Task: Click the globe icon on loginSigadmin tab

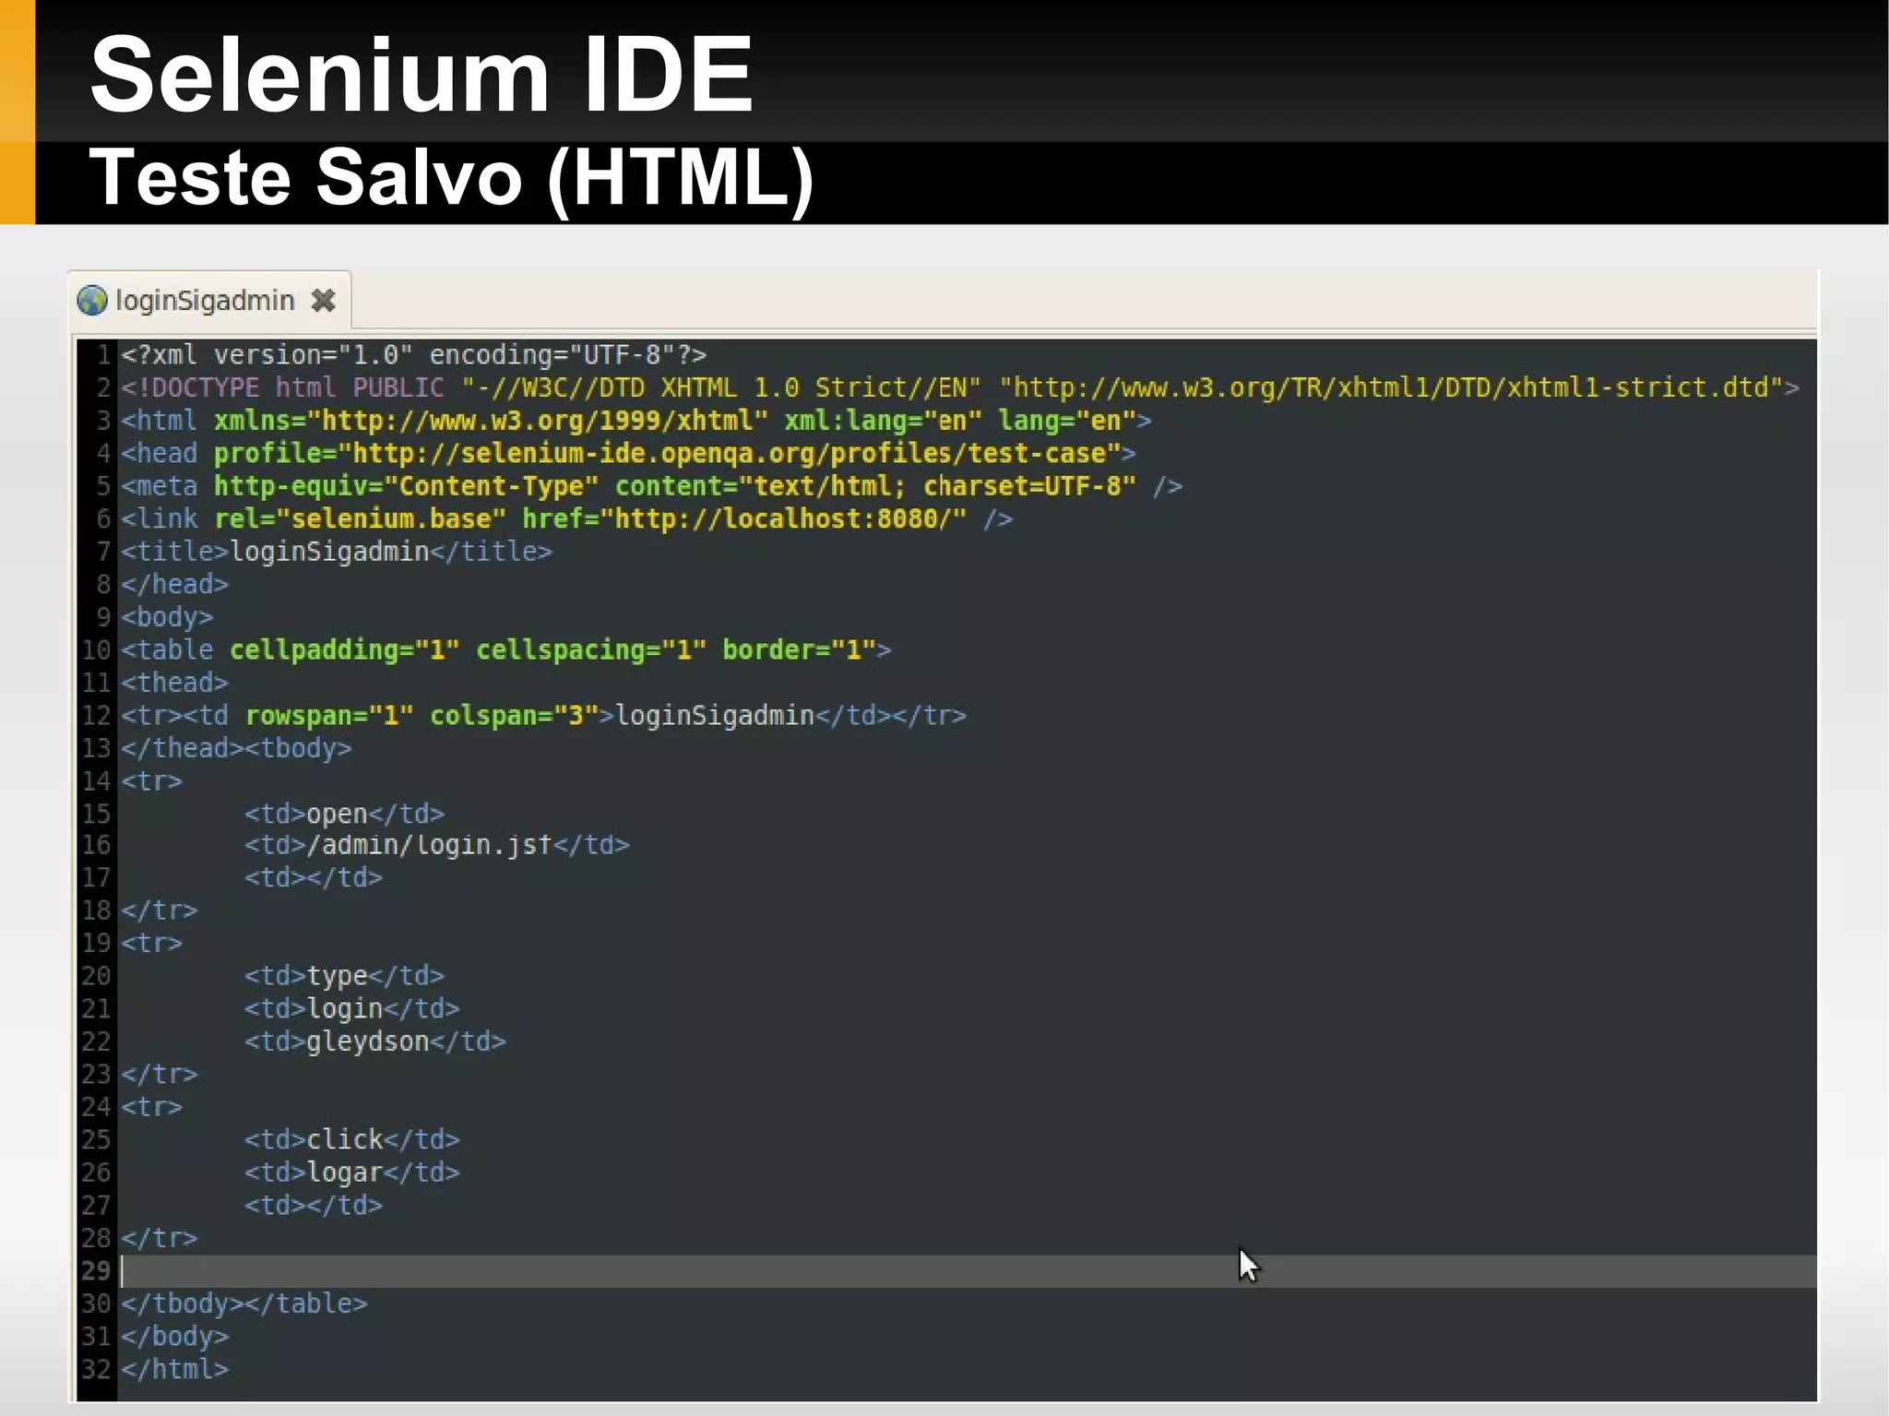Action: coord(92,300)
